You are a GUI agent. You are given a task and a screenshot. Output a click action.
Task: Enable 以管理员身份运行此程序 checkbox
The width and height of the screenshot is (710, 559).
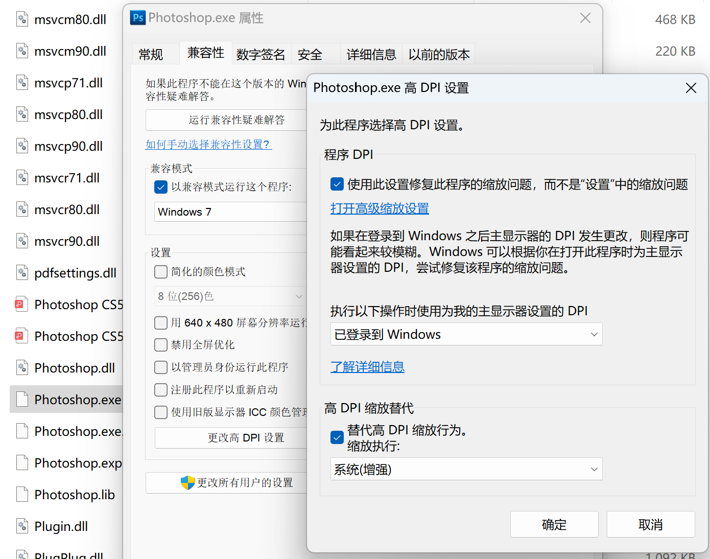coord(161,367)
